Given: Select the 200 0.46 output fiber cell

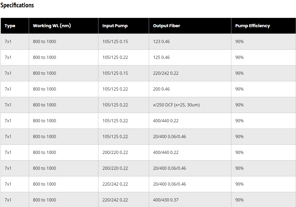Looking at the screenshot, I should click(161, 89).
